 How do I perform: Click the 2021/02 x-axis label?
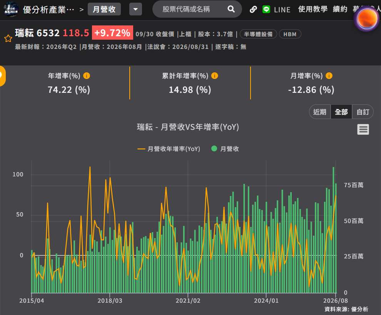coord(188,301)
